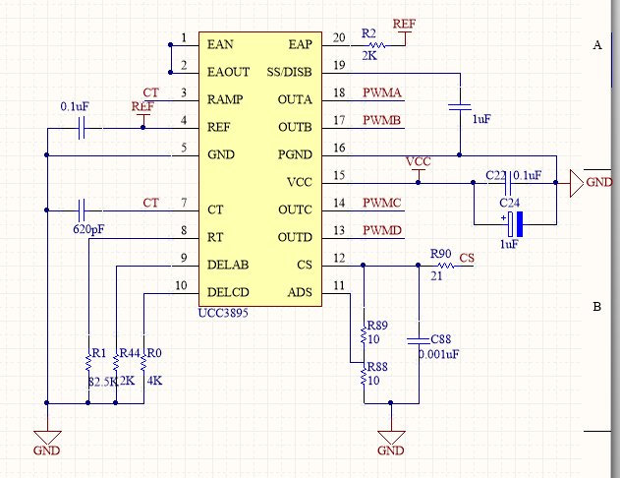The width and height of the screenshot is (620, 478).
Task: Select the R88 resistor symbol
Action: click(x=364, y=377)
